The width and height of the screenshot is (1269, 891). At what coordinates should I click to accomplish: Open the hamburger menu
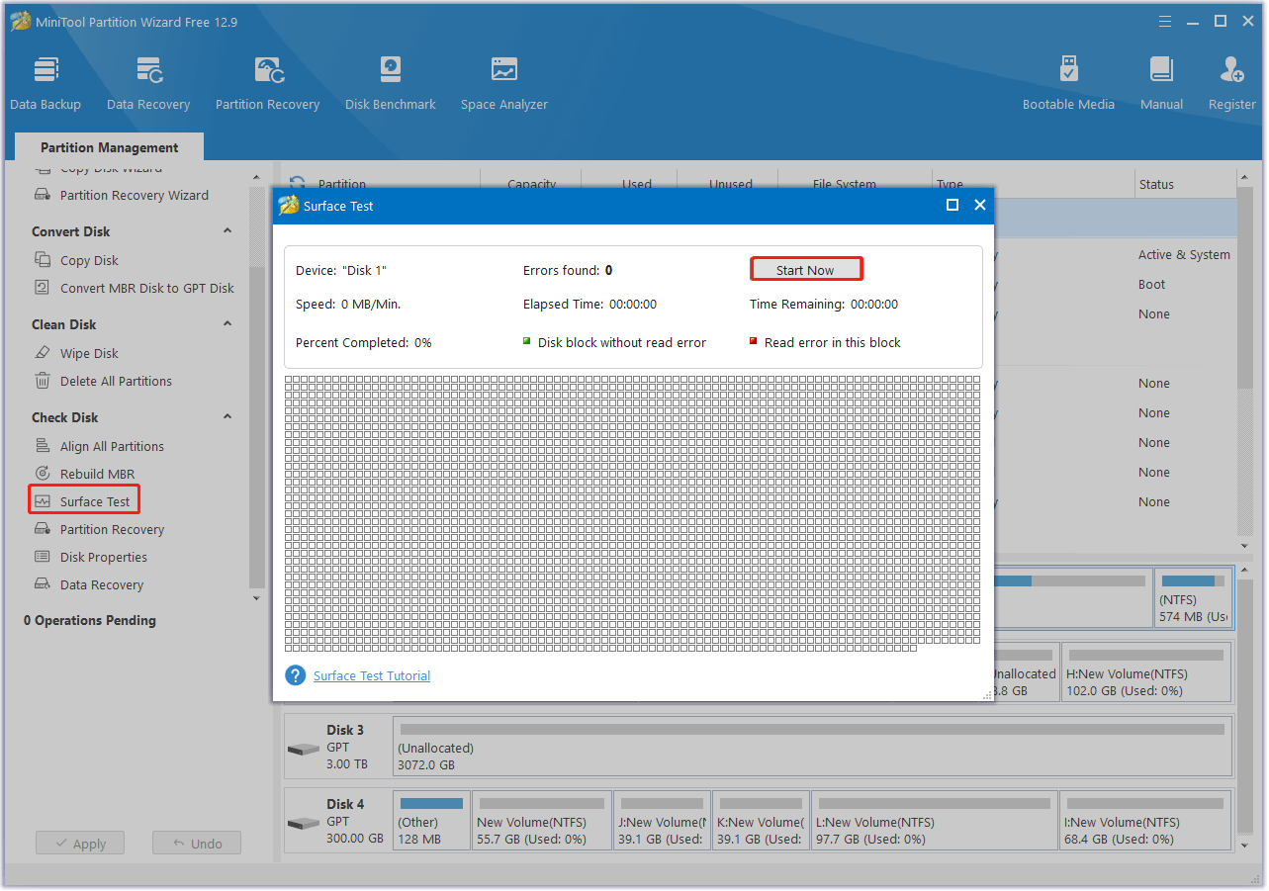pos(1165,21)
